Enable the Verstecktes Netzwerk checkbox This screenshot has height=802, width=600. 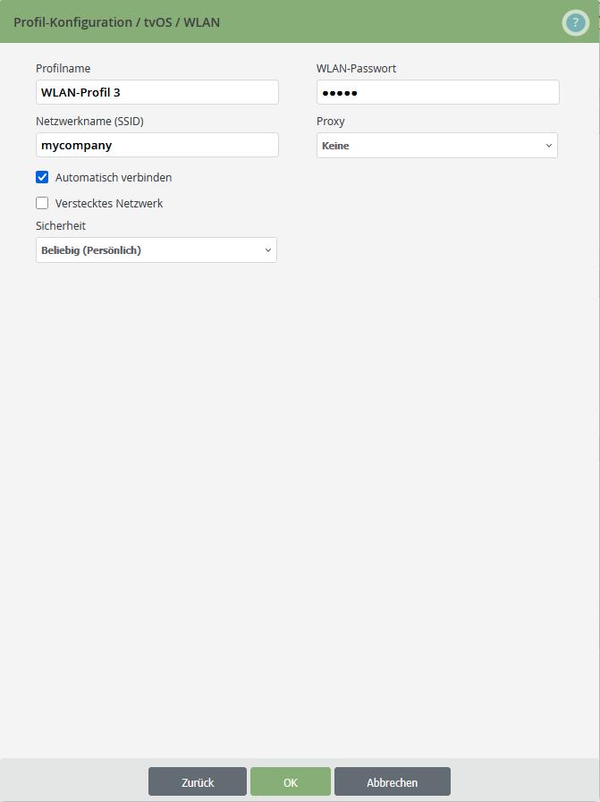point(42,203)
